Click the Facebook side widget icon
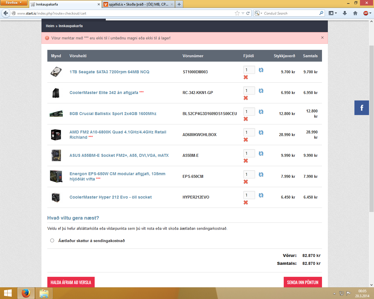 (362, 108)
